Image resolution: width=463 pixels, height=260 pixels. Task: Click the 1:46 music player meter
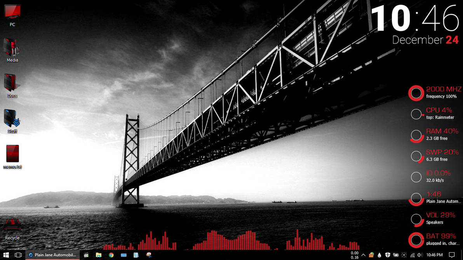coord(434,198)
